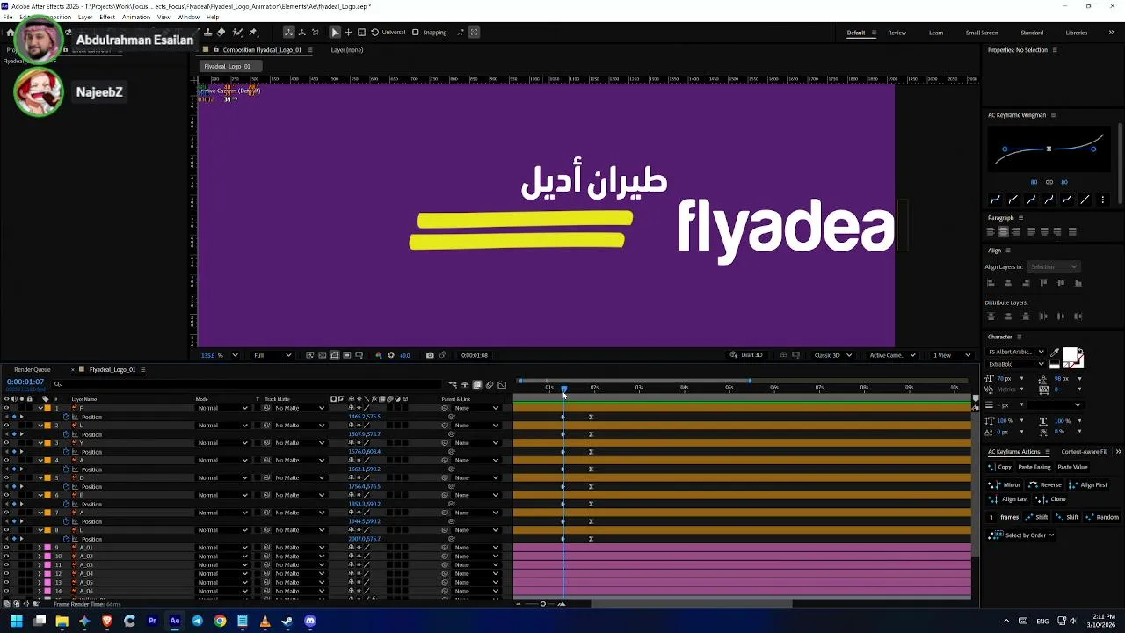
Task: Open the Effect menu
Action: 107,18
